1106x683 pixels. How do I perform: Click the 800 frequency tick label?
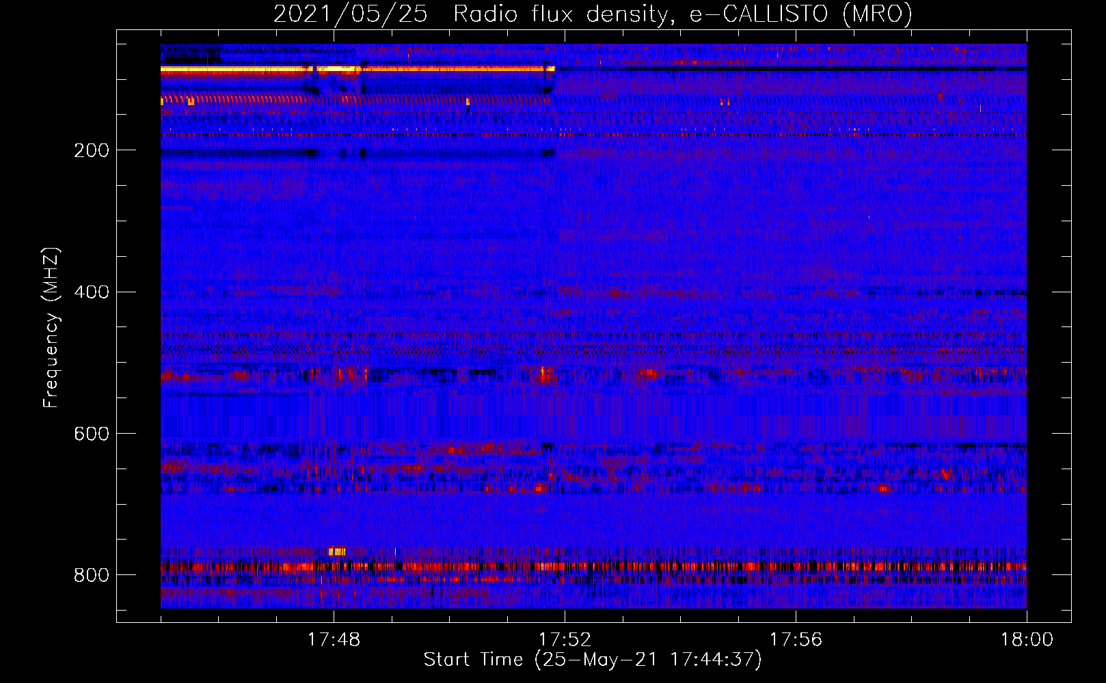pyautogui.click(x=92, y=575)
